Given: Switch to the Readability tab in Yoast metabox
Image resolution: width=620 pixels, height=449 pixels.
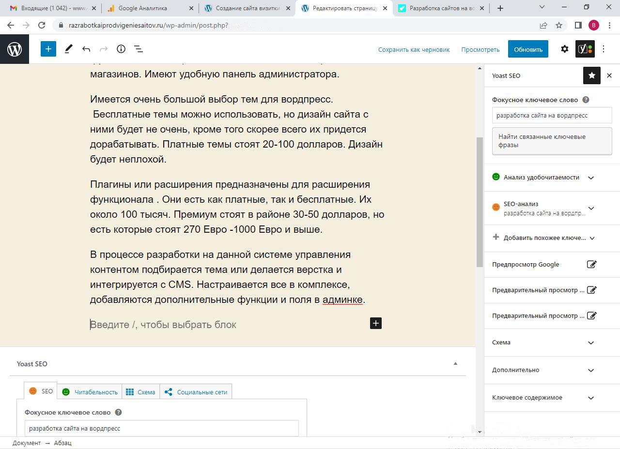Looking at the screenshot, I should pyautogui.click(x=90, y=392).
